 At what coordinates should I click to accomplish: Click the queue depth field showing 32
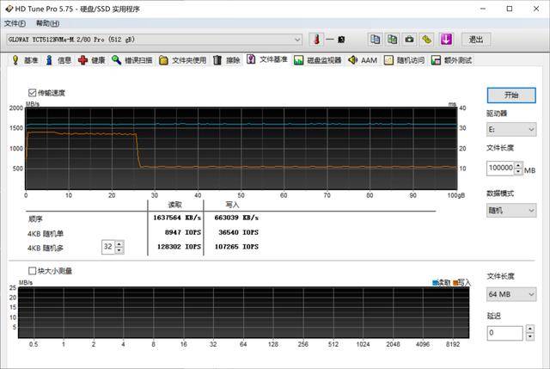coord(108,247)
